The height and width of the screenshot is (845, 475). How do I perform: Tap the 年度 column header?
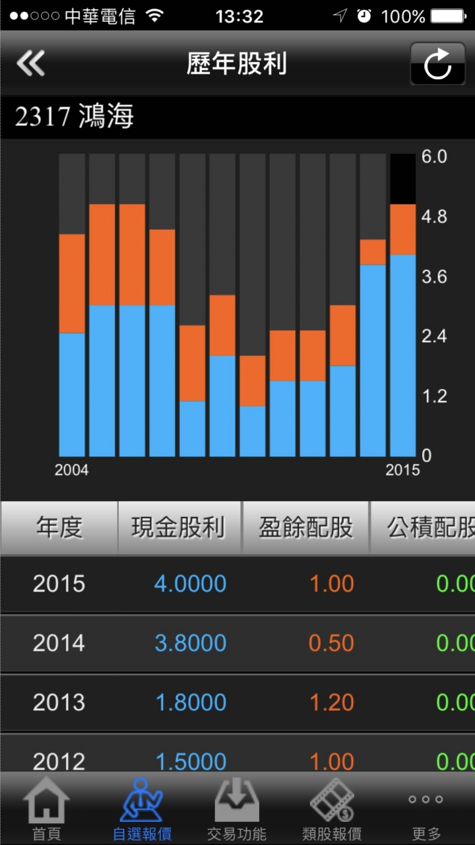coord(59,527)
